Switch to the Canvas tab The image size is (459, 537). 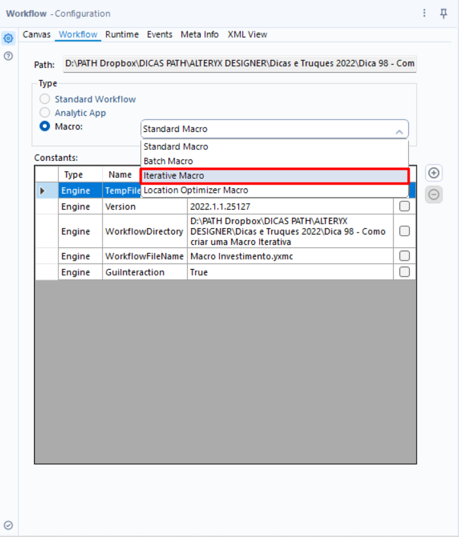click(x=37, y=35)
